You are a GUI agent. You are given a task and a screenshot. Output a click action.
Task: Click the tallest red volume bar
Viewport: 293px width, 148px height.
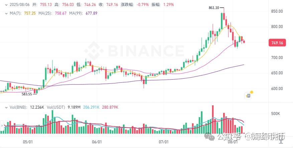click(212, 120)
